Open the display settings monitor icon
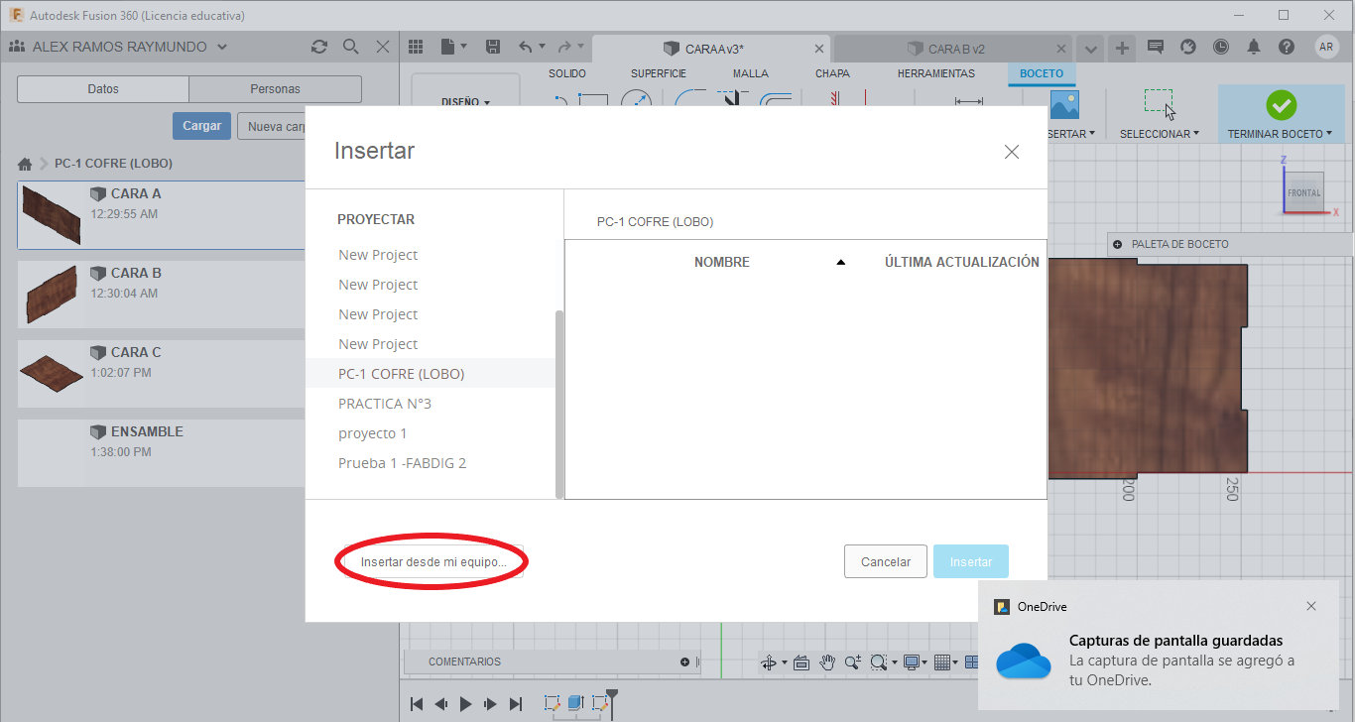Screen dimensions: 1355x722 911,662
